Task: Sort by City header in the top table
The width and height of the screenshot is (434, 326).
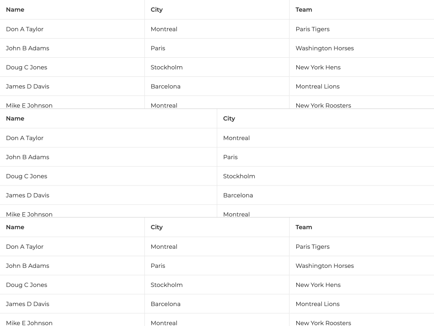Action: (x=157, y=10)
